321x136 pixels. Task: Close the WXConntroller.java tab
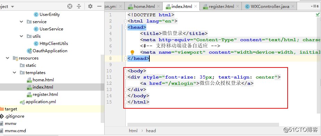coord(293,7)
